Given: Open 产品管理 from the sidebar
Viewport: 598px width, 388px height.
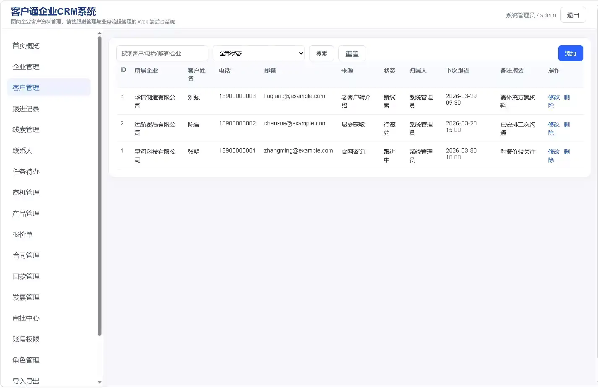Looking at the screenshot, I should coord(26,213).
